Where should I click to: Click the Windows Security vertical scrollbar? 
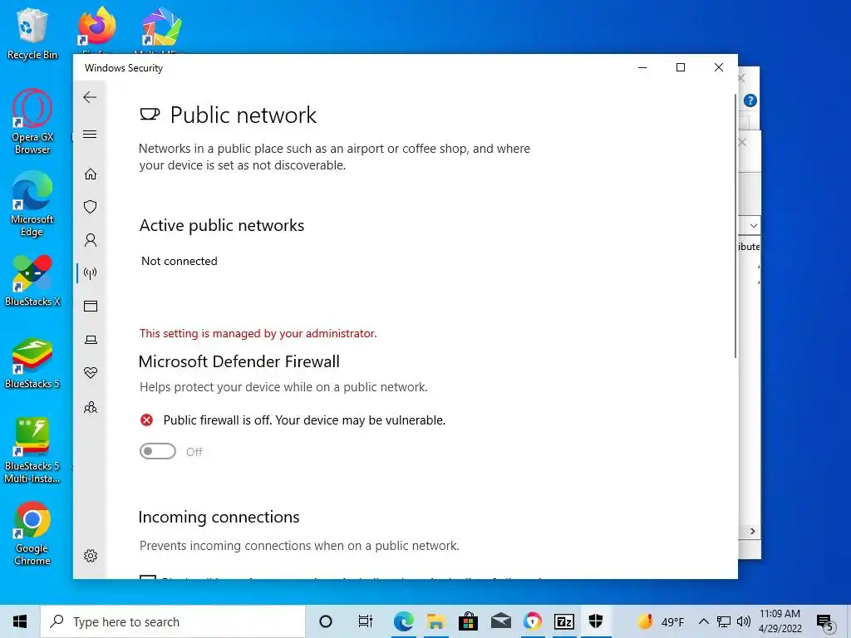click(x=735, y=226)
